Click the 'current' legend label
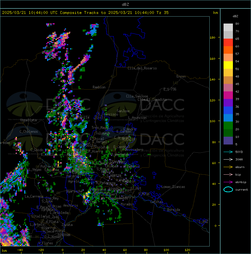Image resolution: width=251 pixels, height=254 pixels. point(242,190)
